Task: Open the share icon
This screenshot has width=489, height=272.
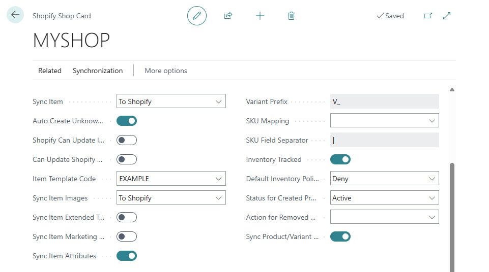Action: (228, 16)
